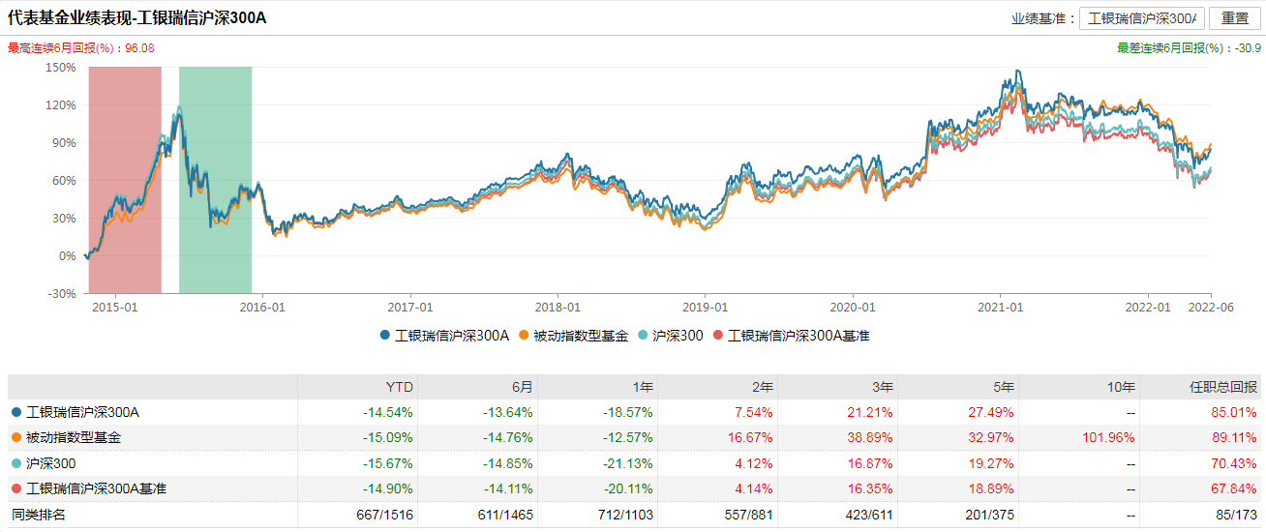Open the 业绩基准 benchmark dropdown
This screenshot has height=532, width=1266.
point(1142,18)
